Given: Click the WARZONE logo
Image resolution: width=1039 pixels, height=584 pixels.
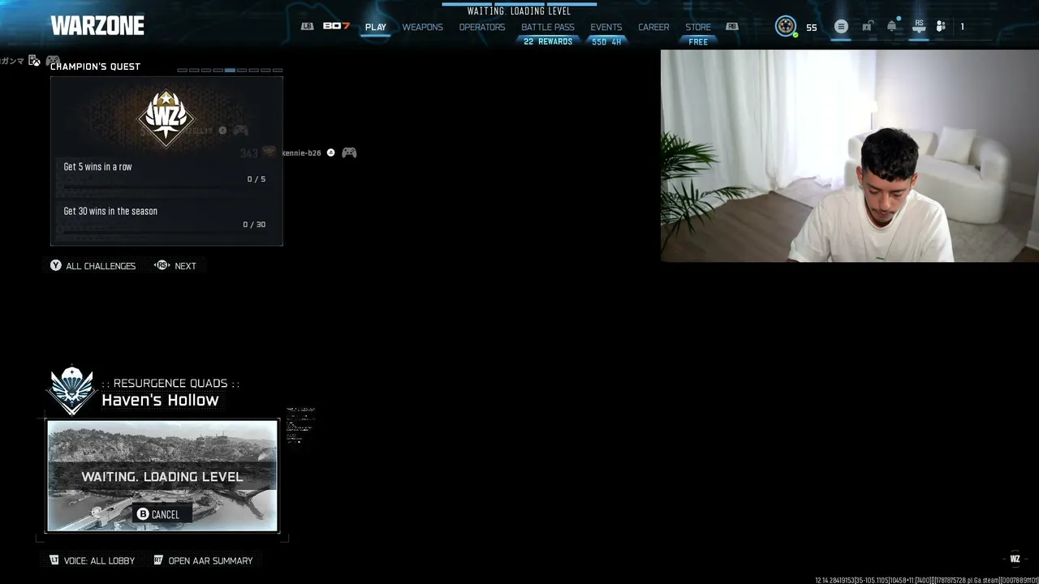Looking at the screenshot, I should 97,26.
